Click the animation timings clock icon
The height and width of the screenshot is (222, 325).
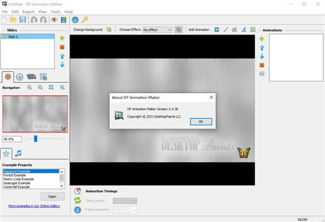click(x=77, y=191)
